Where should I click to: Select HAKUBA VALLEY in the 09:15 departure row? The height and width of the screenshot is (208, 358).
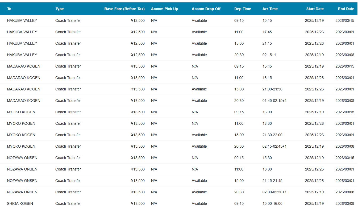tap(22, 20)
